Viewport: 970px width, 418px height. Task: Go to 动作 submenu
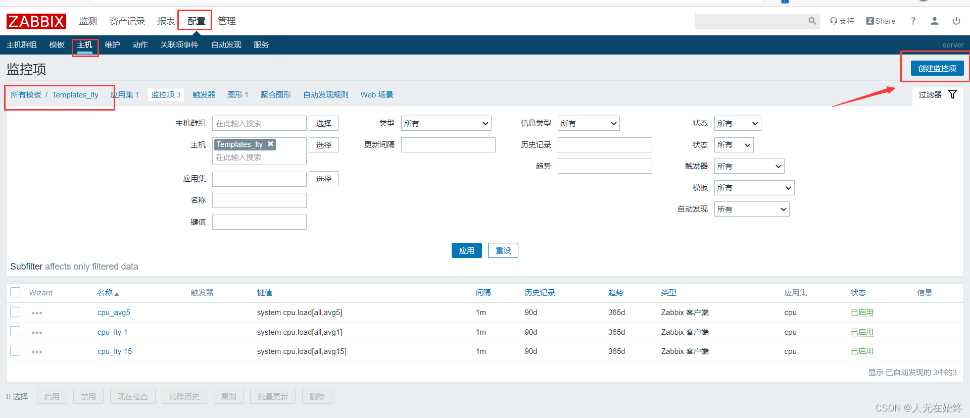point(140,45)
